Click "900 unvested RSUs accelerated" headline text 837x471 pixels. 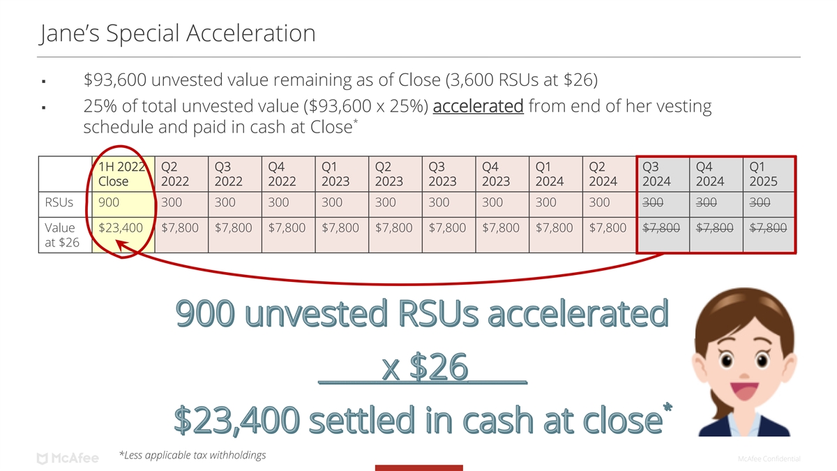(421, 314)
